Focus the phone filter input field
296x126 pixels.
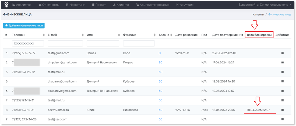[x=28, y=43]
